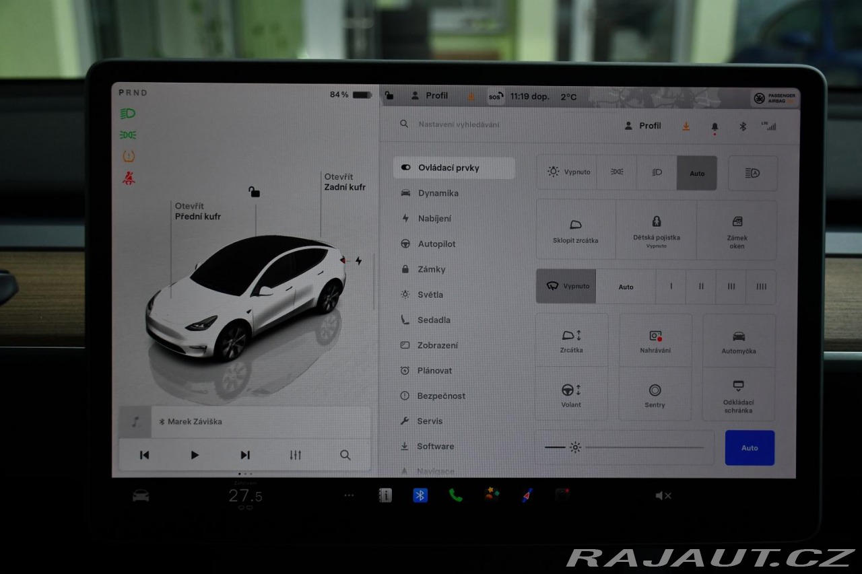
Task: Open Profil menu in top status bar
Action: point(430,96)
